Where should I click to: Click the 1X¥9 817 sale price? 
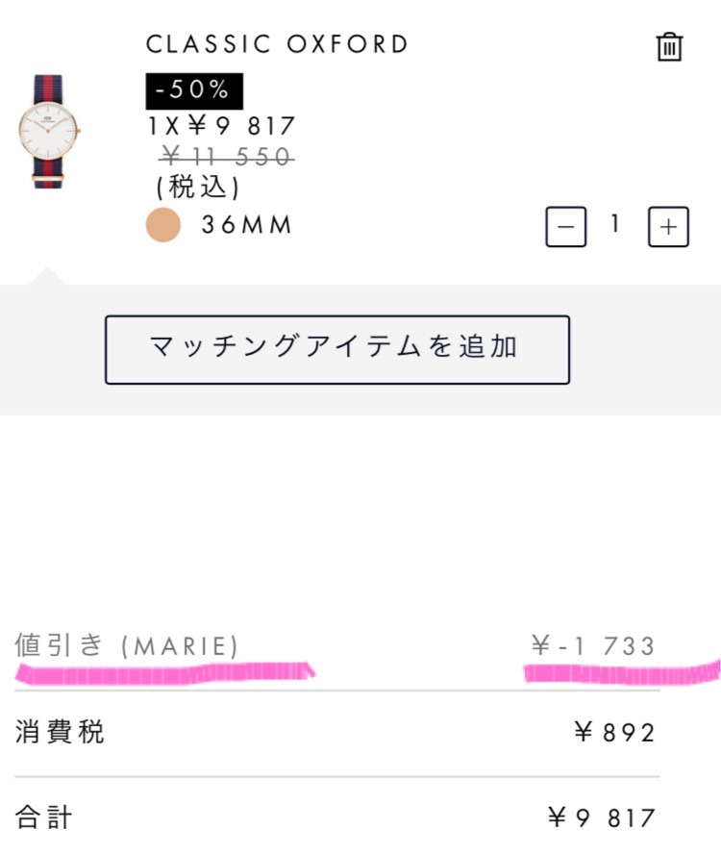click(221, 126)
